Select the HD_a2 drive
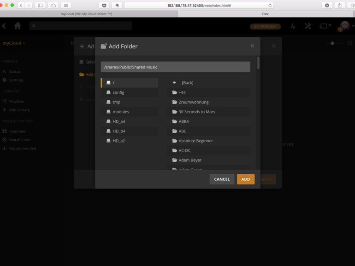The image size is (355, 266). coord(130,141)
